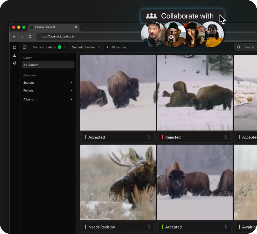Viewport: 257px width, 234px height.
Task: Switch to the Peakto Connect tab
Action: click(x=52, y=27)
